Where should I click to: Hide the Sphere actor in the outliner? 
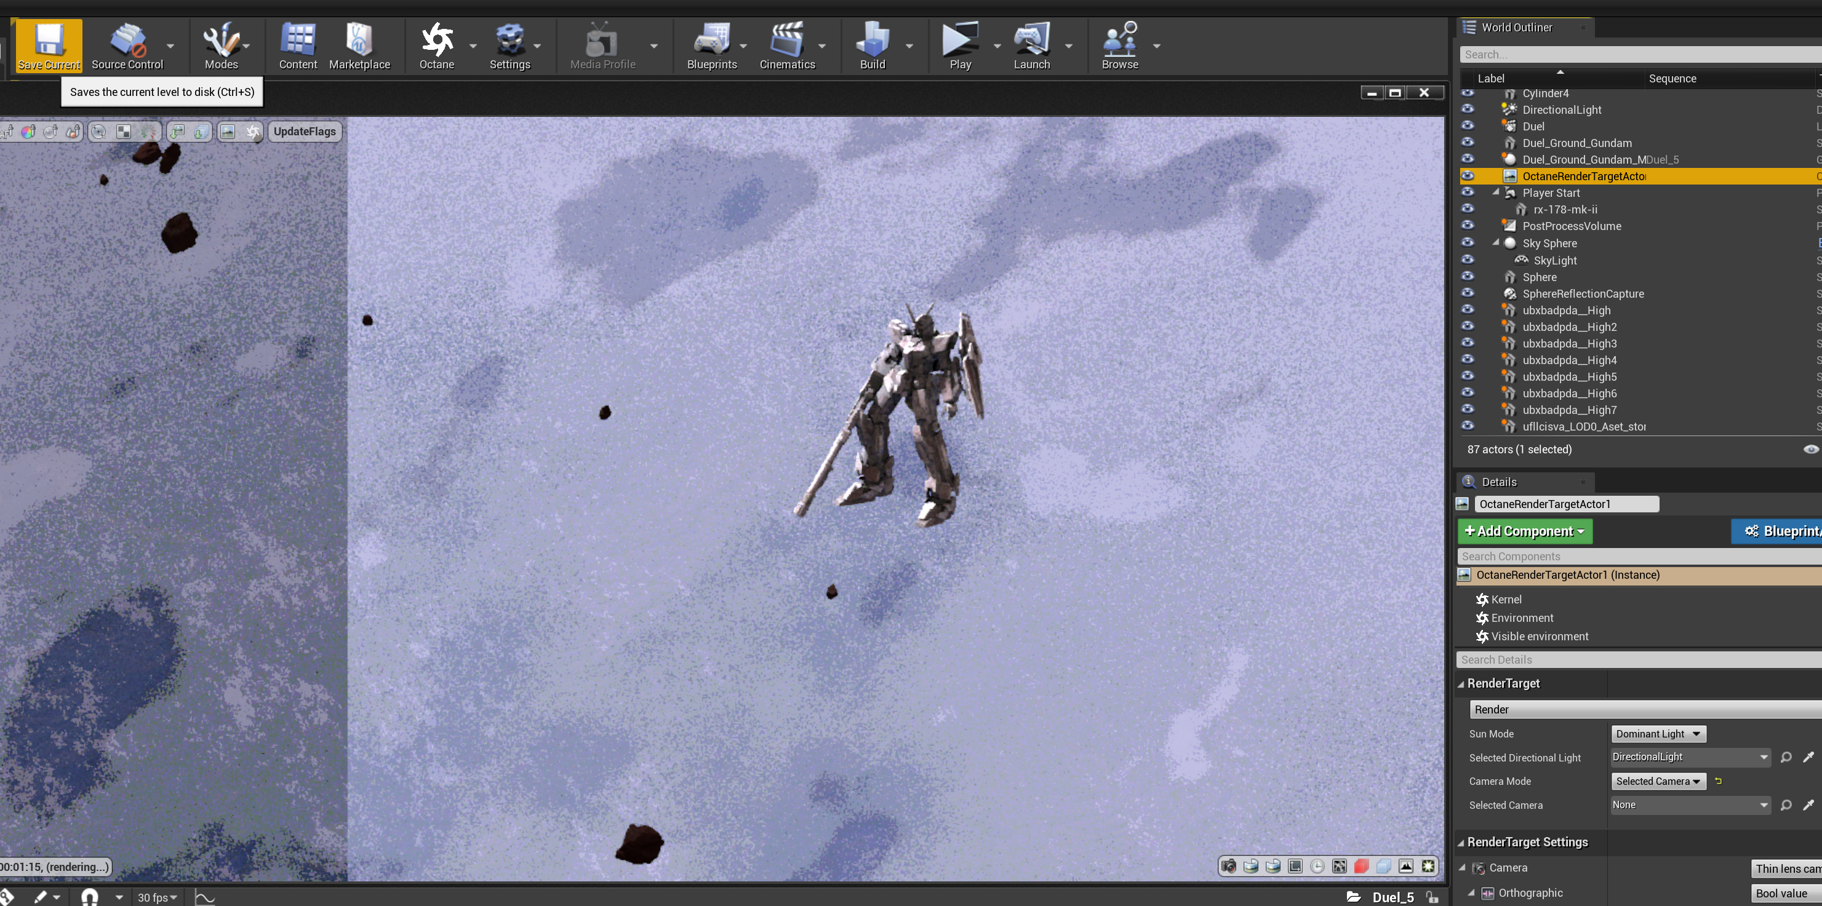[x=1468, y=277]
